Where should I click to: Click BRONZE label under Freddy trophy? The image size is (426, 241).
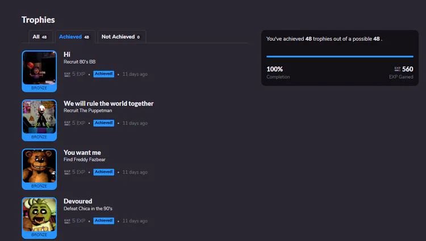[x=39, y=186]
